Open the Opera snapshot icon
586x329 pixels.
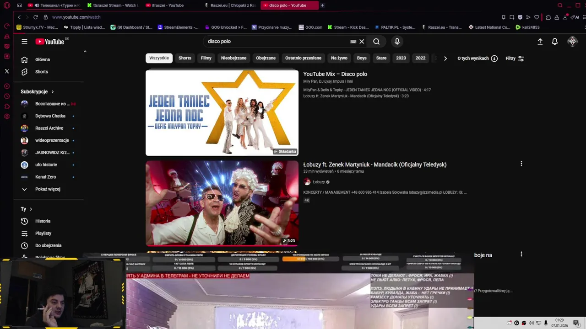click(x=512, y=17)
